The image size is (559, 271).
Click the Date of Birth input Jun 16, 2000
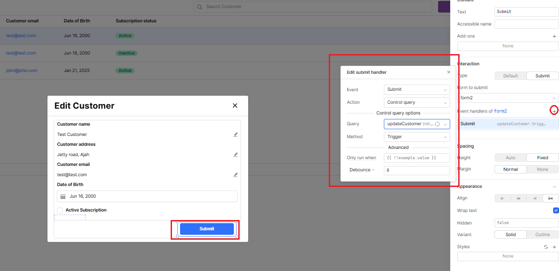coord(147,196)
